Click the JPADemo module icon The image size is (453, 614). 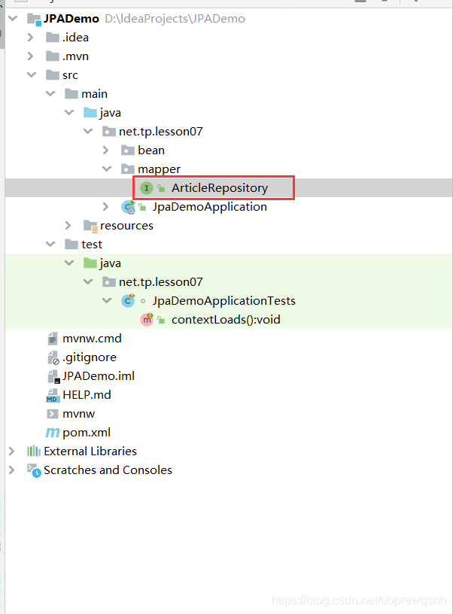point(34,20)
